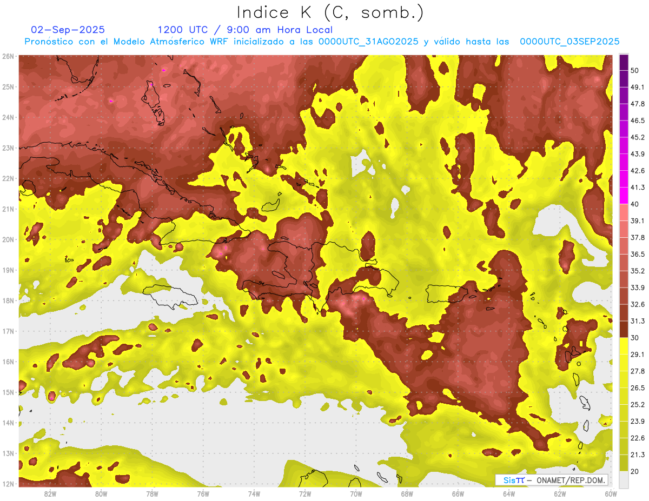Click latitude axis label '26N'
Viewport: 649px width, 501px height.
tap(8, 56)
